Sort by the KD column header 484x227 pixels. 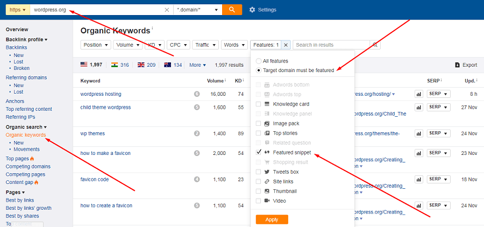(x=238, y=81)
